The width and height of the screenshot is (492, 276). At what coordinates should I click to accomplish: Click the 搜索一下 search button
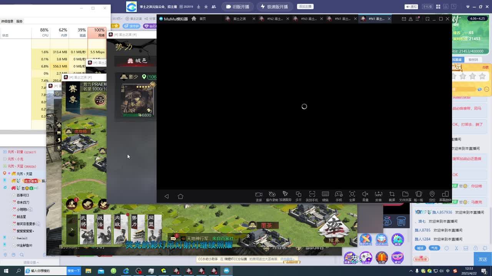pyautogui.click(x=74, y=271)
